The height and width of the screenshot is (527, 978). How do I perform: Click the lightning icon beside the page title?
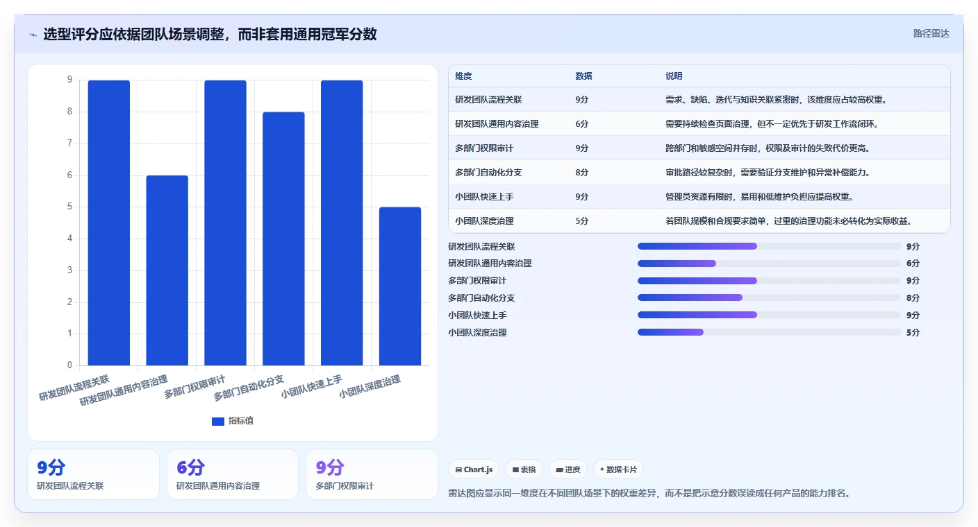point(33,34)
